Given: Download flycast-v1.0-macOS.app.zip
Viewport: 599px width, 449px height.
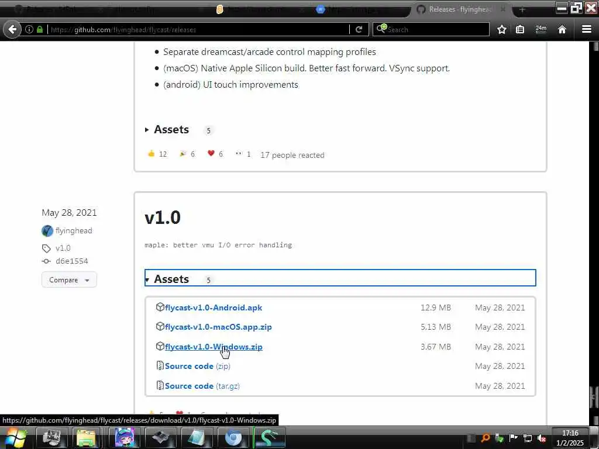Looking at the screenshot, I should pyautogui.click(x=218, y=327).
